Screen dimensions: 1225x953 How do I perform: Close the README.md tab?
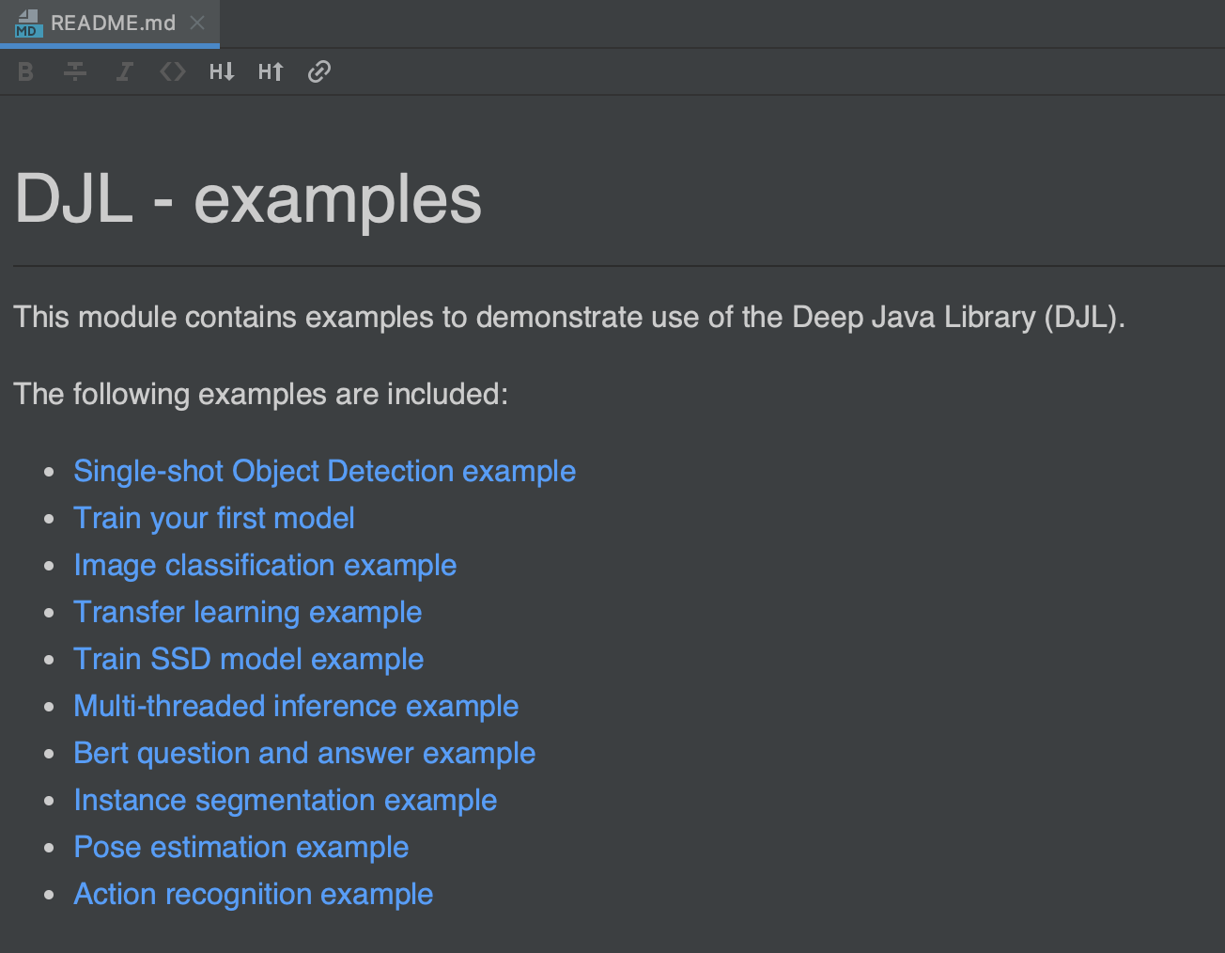pos(197,23)
